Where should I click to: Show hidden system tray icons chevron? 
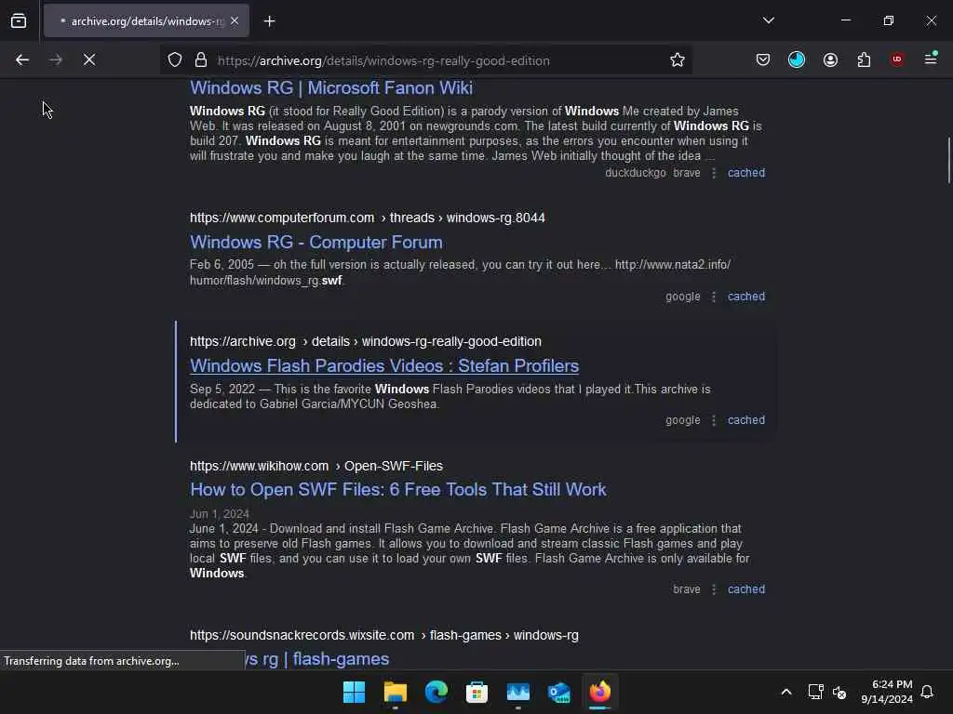(785, 692)
